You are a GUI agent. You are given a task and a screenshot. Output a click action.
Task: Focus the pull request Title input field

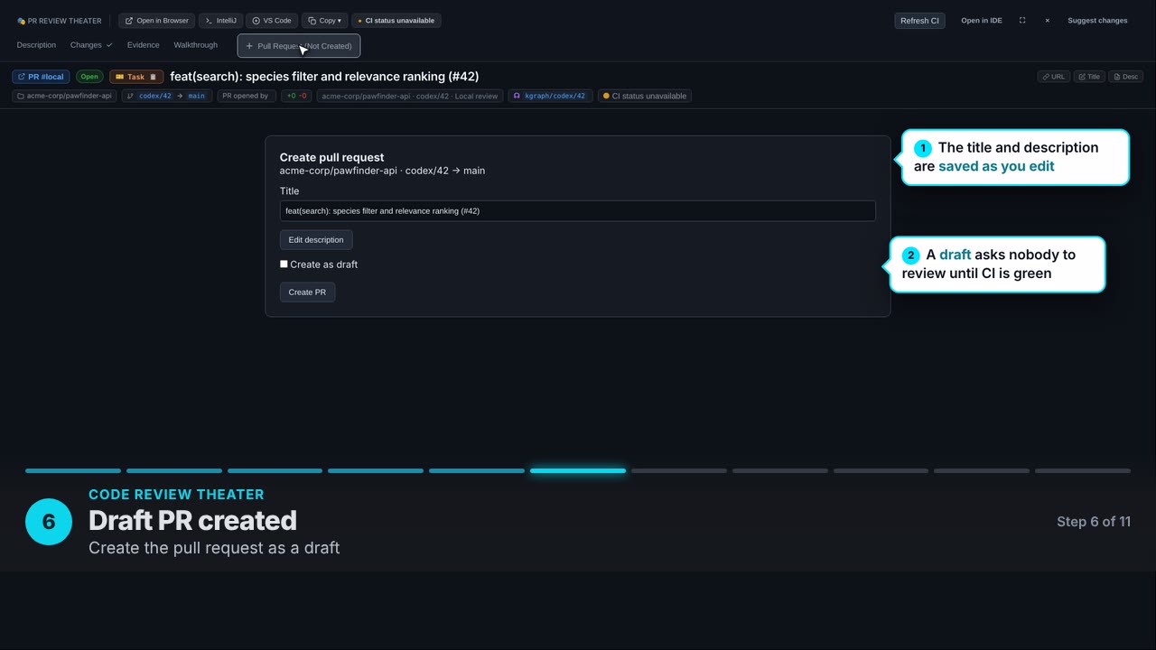tap(577, 211)
